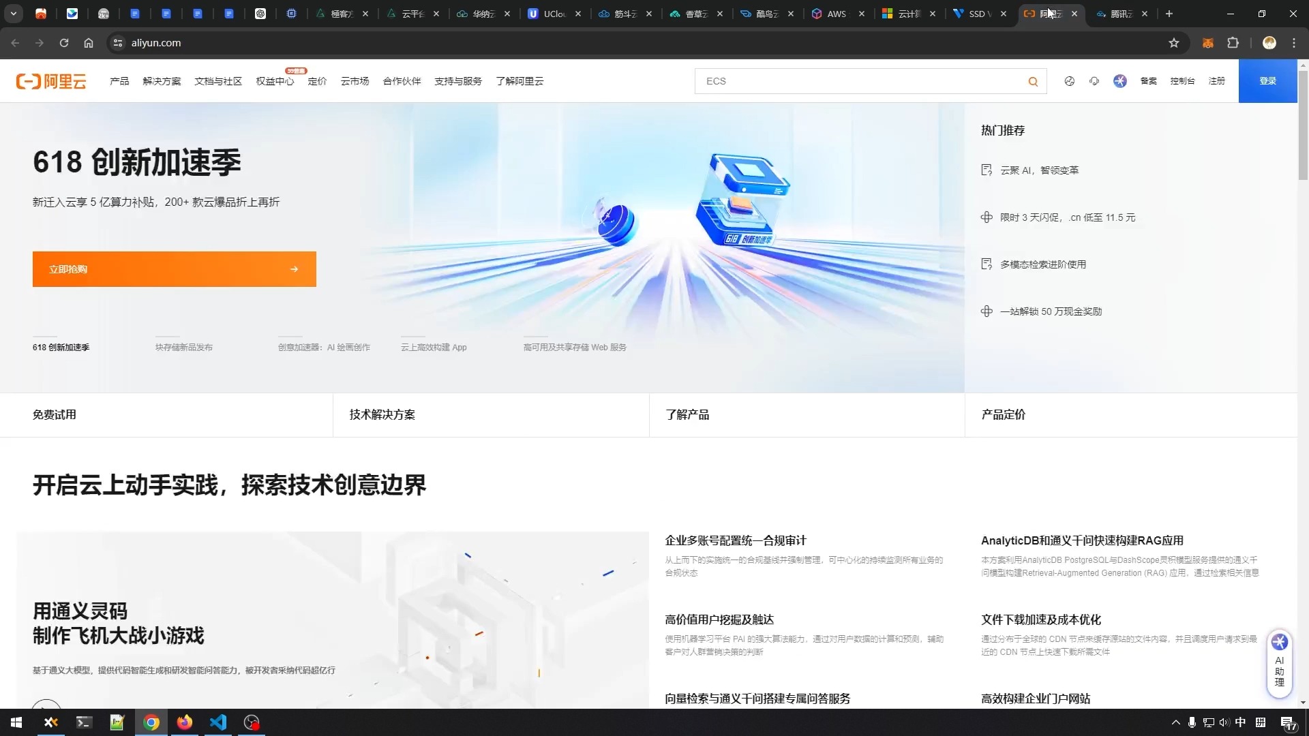Open the 合作伙伴 navigation menu
Image resolution: width=1309 pixels, height=736 pixels.
tap(402, 81)
